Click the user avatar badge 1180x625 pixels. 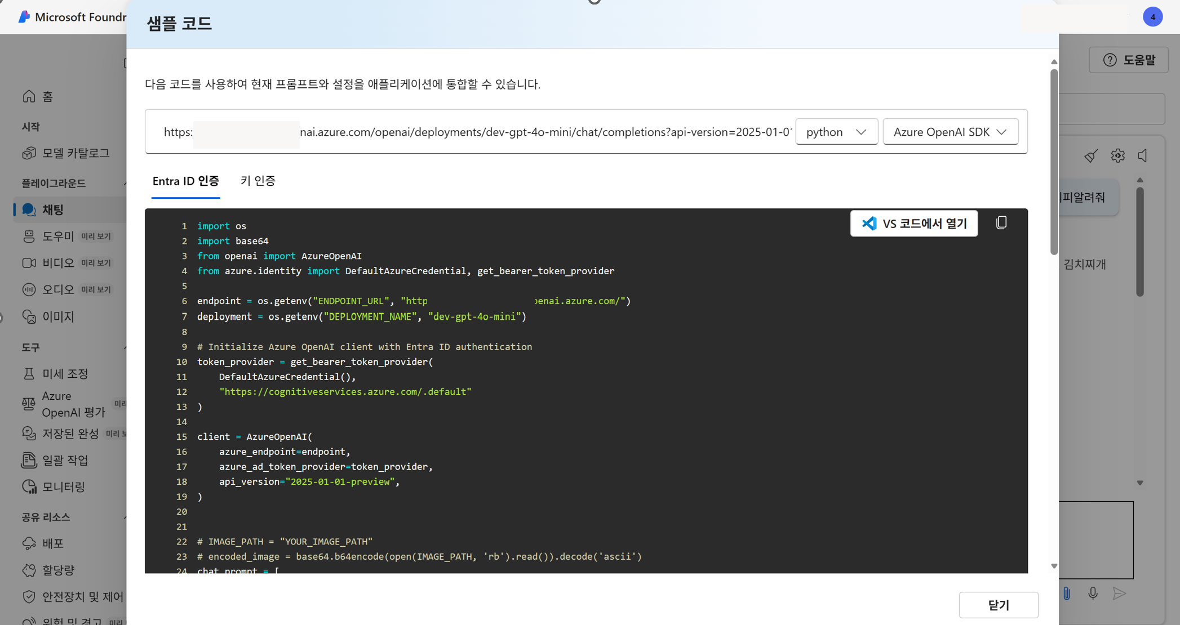[1152, 17]
